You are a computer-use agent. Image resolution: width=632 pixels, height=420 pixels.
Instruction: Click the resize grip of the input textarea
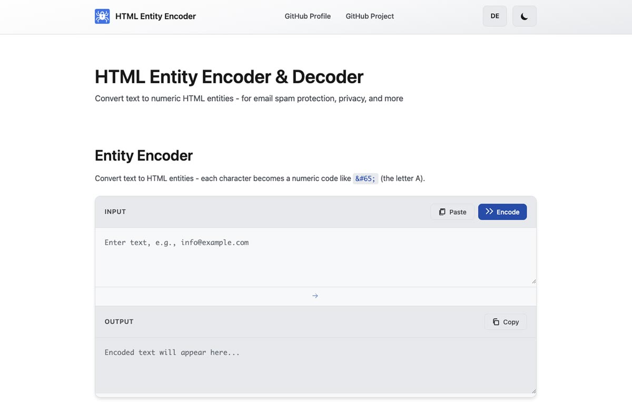533,281
